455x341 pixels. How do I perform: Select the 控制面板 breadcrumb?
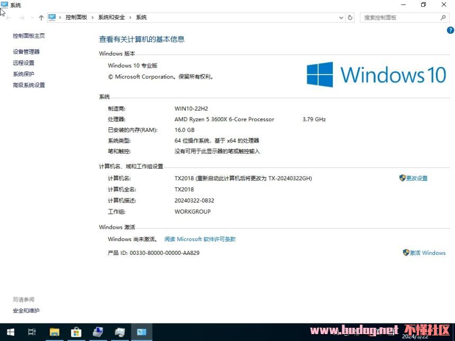[x=76, y=17]
